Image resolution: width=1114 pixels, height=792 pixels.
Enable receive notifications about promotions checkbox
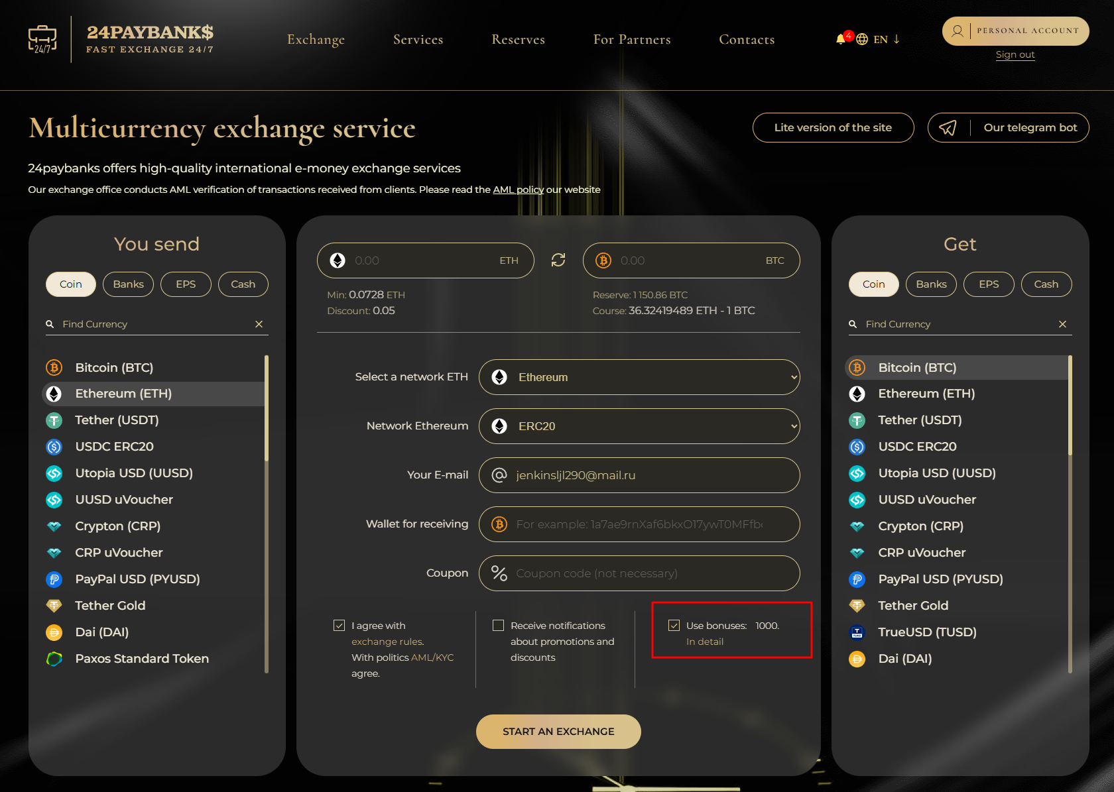(x=499, y=626)
